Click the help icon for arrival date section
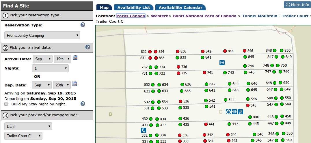 [x=88, y=47]
